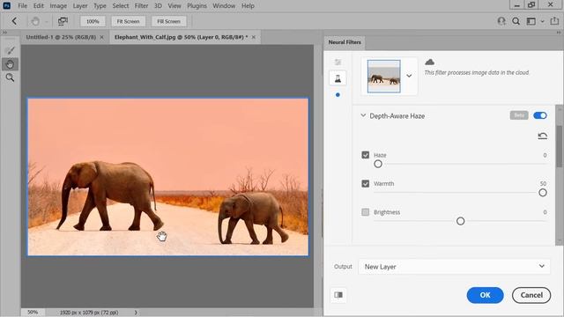
Task: Open the View menu
Action: click(174, 6)
